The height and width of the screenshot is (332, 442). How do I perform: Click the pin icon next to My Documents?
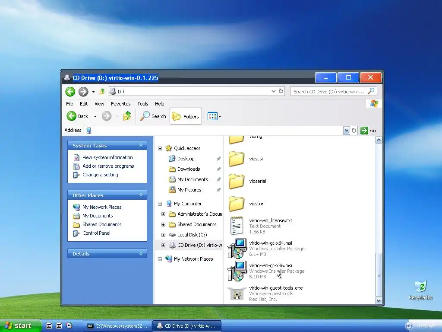(218, 179)
